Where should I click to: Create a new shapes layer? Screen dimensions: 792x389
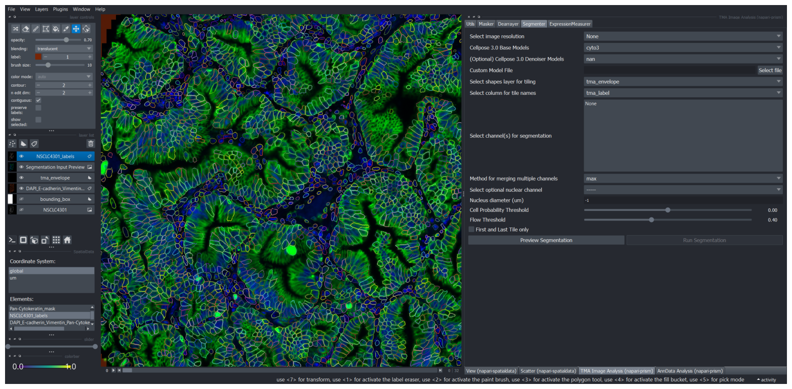(x=23, y=144)
